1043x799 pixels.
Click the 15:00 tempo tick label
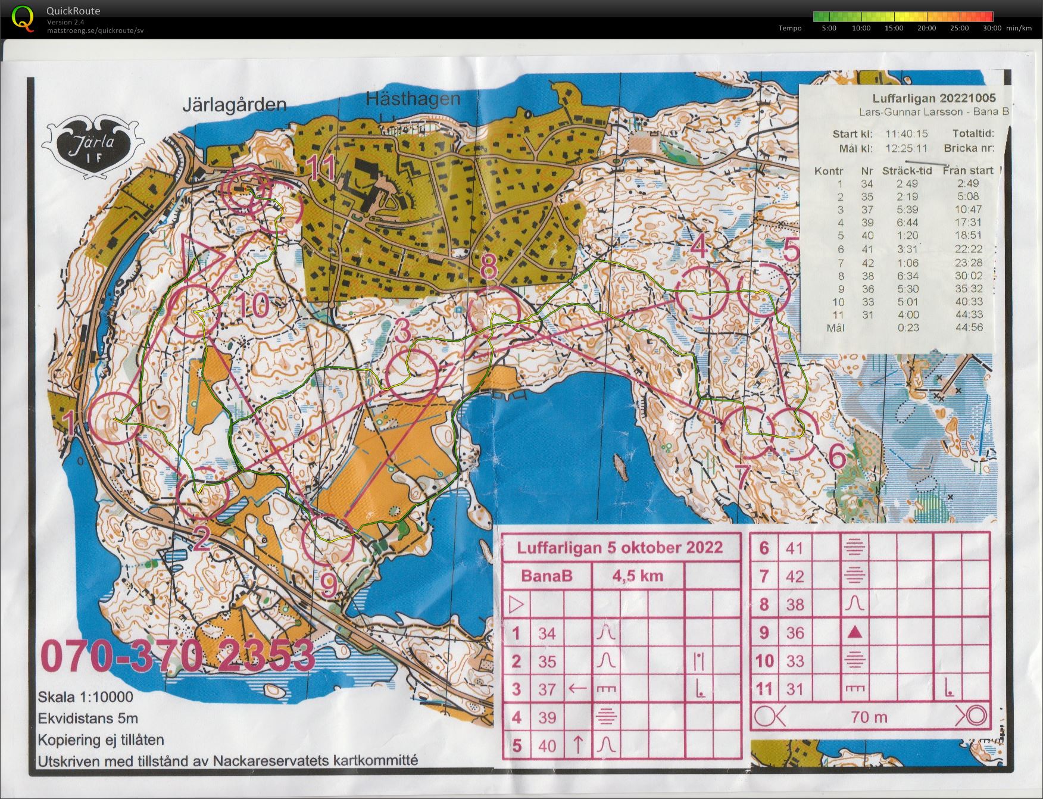coord(894,28)
